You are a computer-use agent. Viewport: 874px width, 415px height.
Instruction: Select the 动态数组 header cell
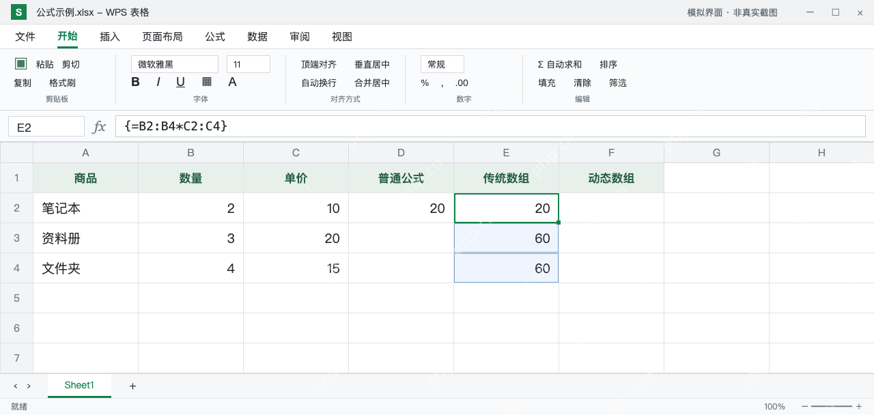pos(611,178)
